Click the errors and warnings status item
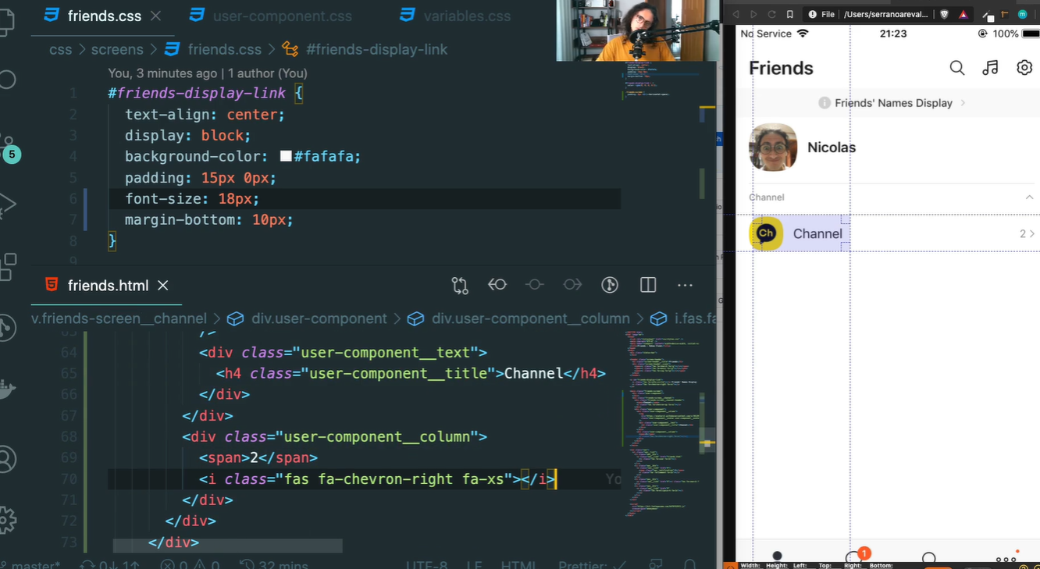Viewport: 1040px width, 569px height. pos(191,565)
